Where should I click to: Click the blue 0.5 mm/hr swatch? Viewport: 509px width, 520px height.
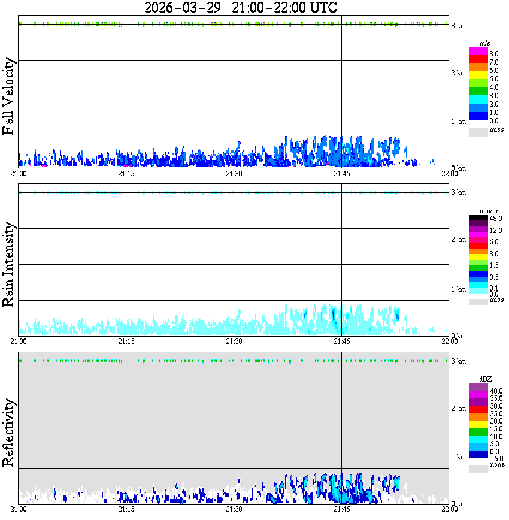[x=478, y=274]
